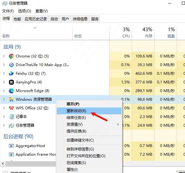Choose 属性(I) in context menu
The height and width of the screenshot is (173, 185).
point(89,170)
